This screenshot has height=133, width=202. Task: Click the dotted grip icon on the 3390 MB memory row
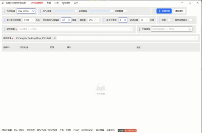point(4,20)
